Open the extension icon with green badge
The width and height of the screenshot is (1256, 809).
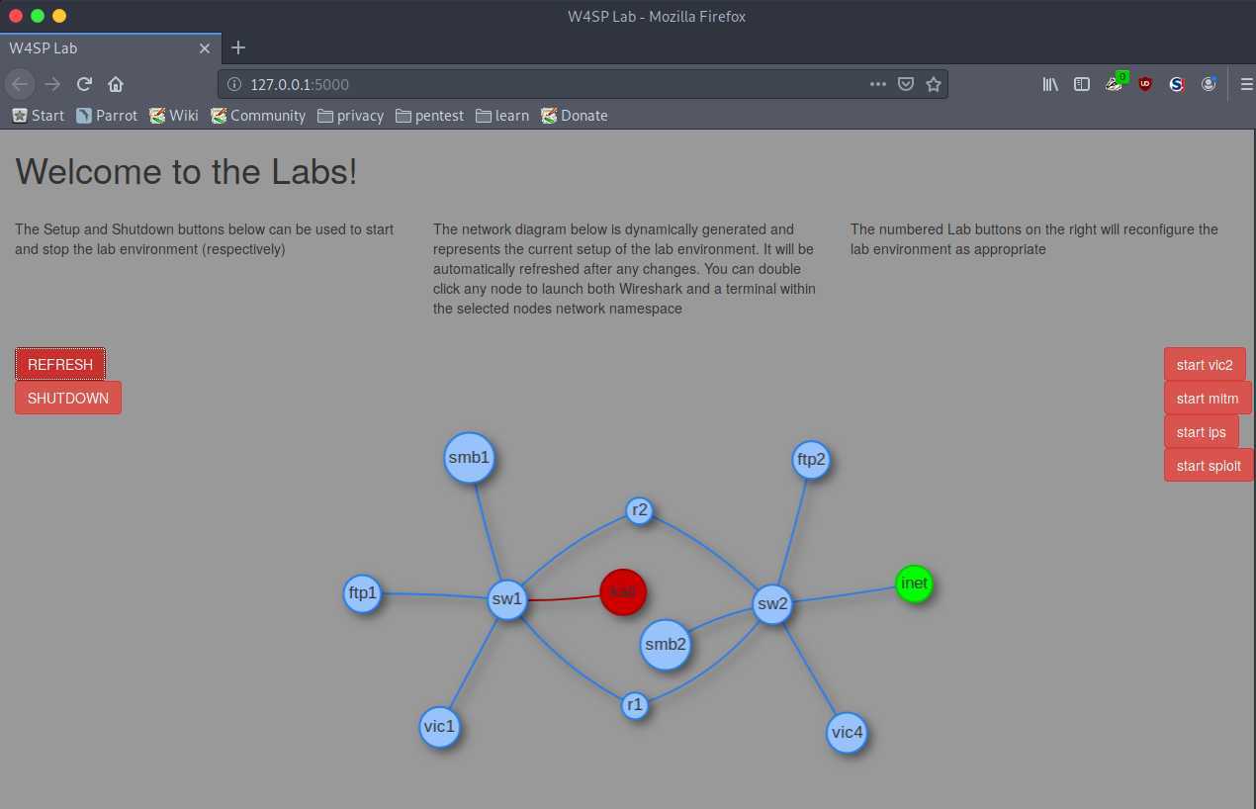[1115, 84]
